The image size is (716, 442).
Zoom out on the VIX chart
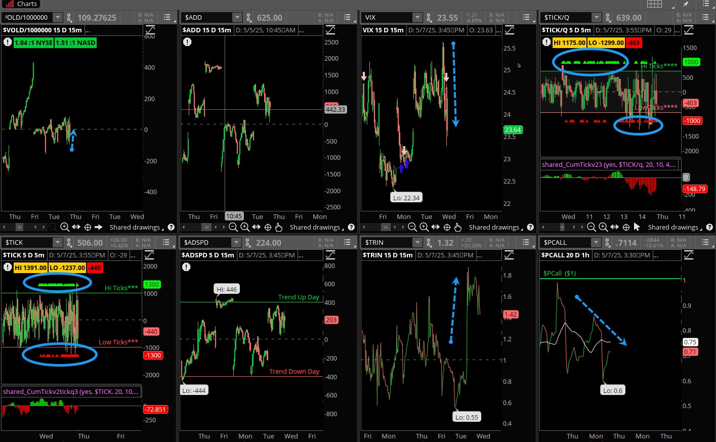[412, 227]
